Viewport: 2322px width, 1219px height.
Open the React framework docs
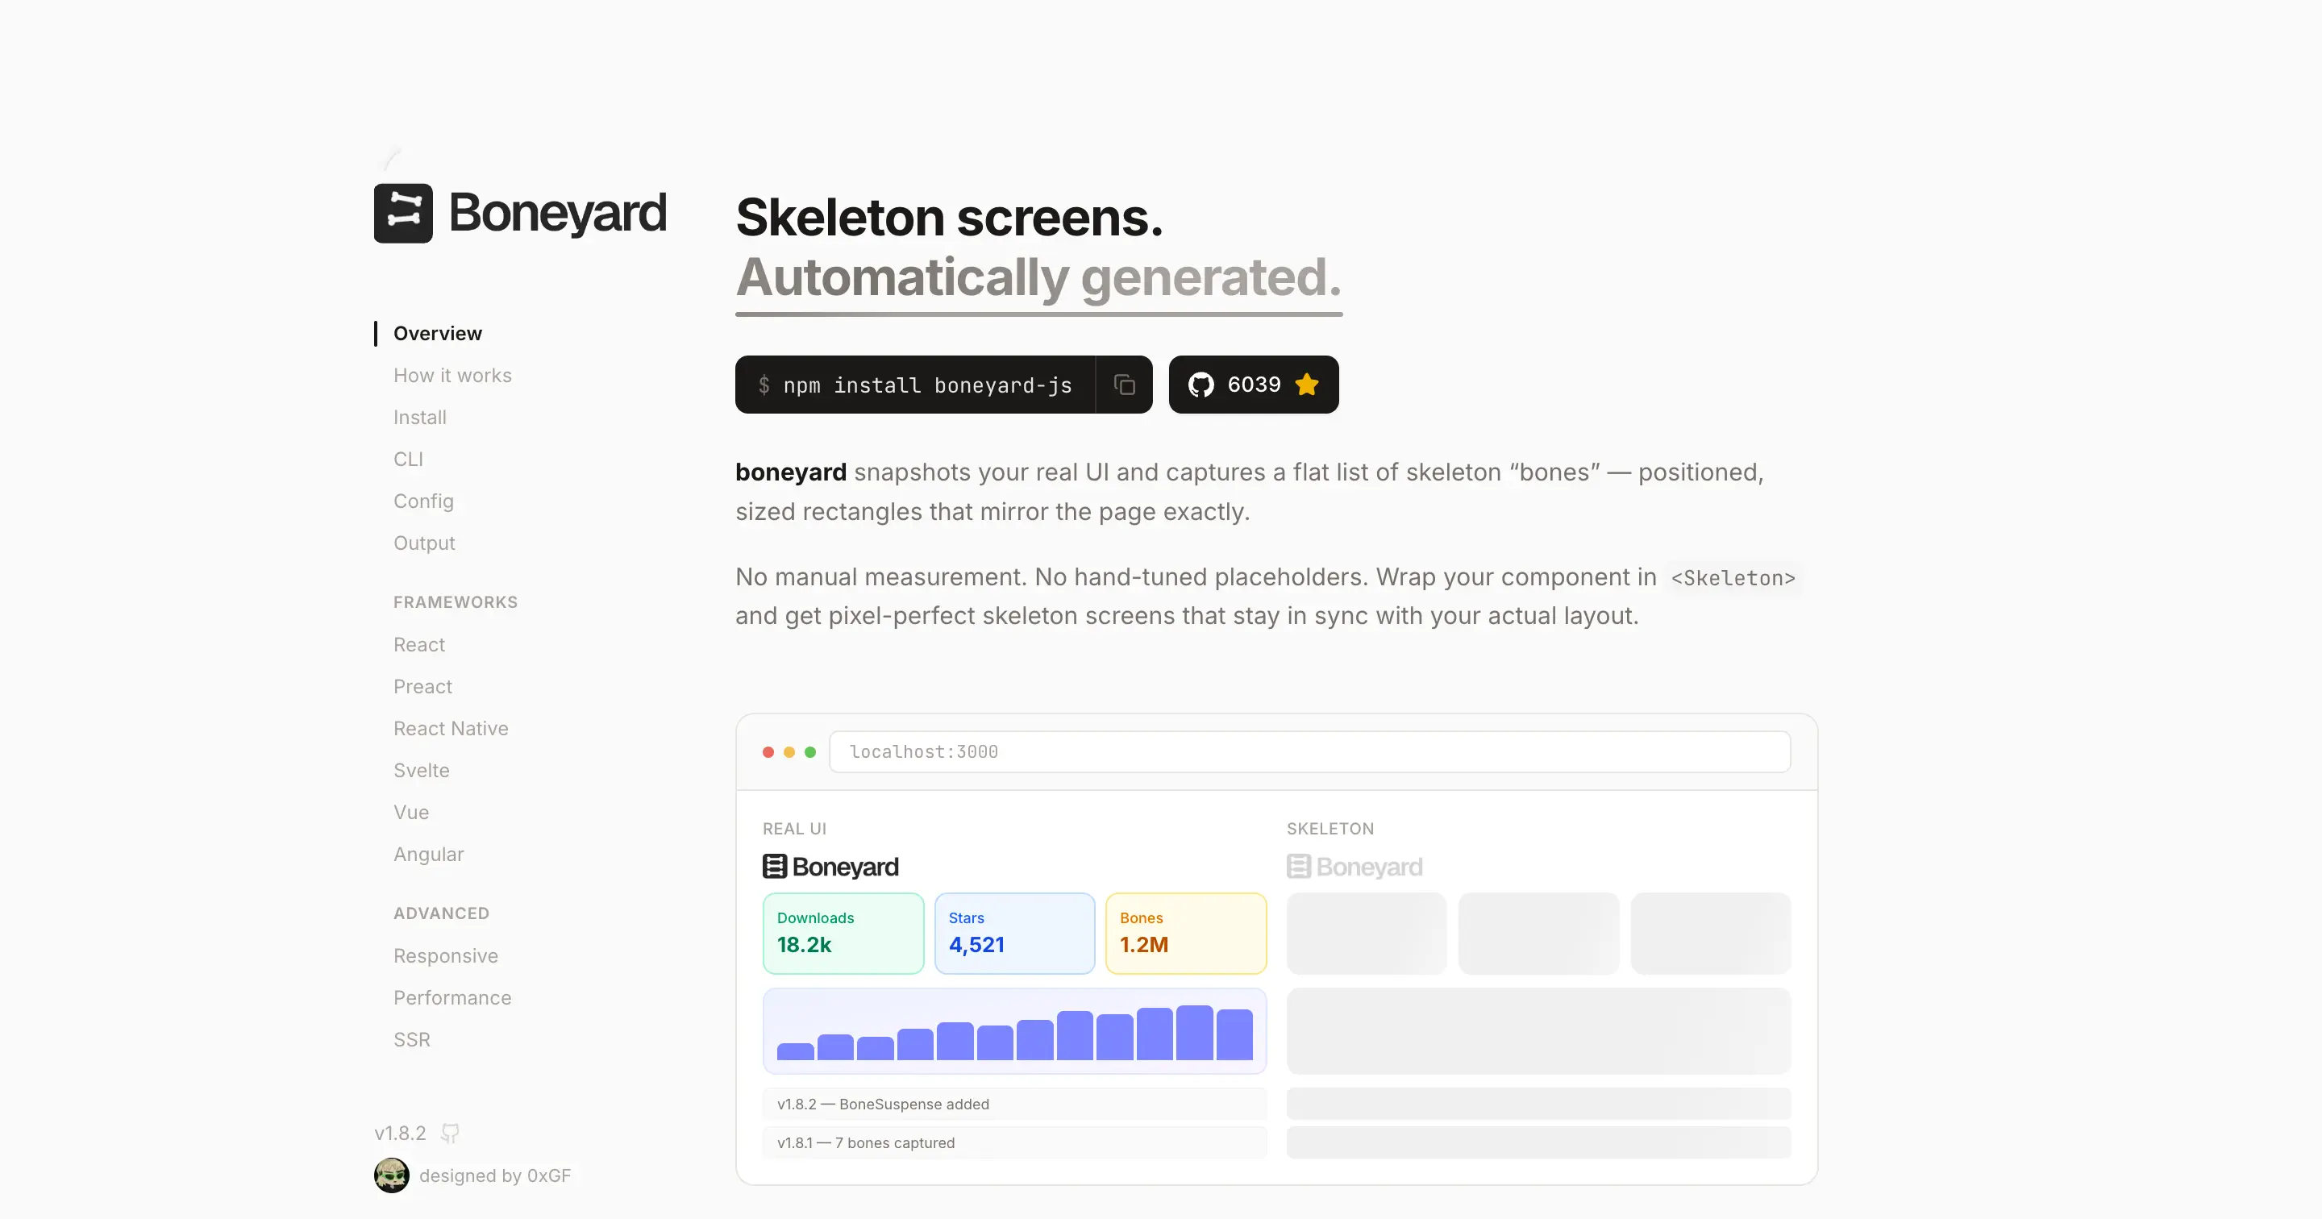pos(419,645)
